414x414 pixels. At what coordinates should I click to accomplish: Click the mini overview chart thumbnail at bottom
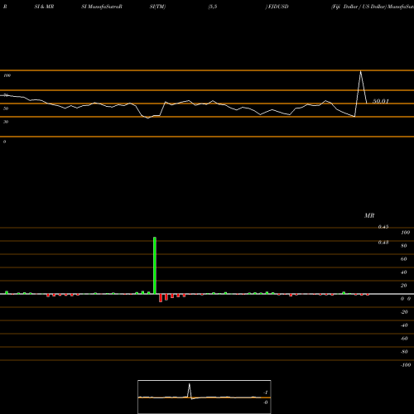(205, 397)
